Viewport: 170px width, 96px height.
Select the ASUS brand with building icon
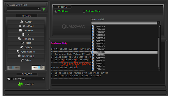tap(26, 22)
